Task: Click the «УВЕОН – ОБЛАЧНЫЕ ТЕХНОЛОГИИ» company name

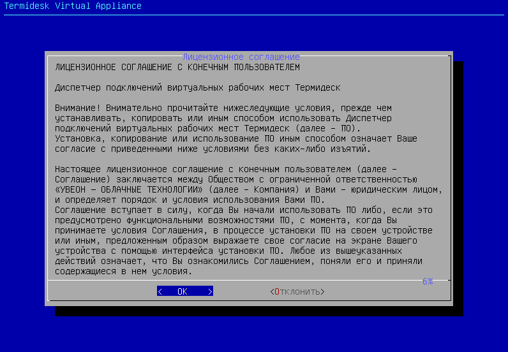Action: (x=129, y=190)
